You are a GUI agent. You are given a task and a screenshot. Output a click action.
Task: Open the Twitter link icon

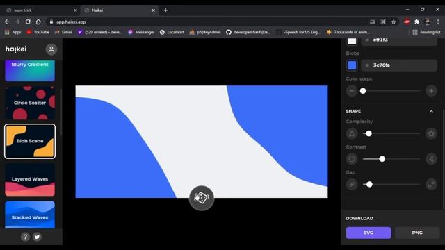coord(37,237)
